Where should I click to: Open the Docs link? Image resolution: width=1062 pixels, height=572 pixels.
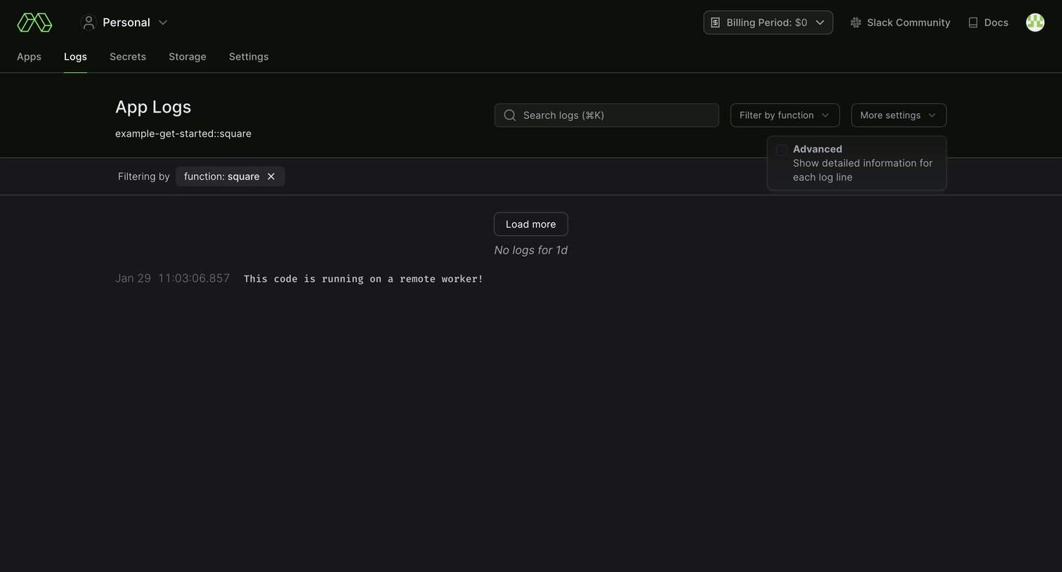(988, 22)
